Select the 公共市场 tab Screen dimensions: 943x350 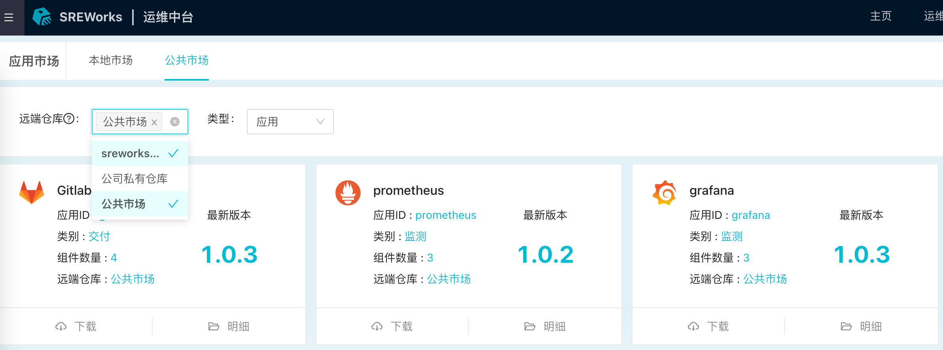[x=186, y=60]
